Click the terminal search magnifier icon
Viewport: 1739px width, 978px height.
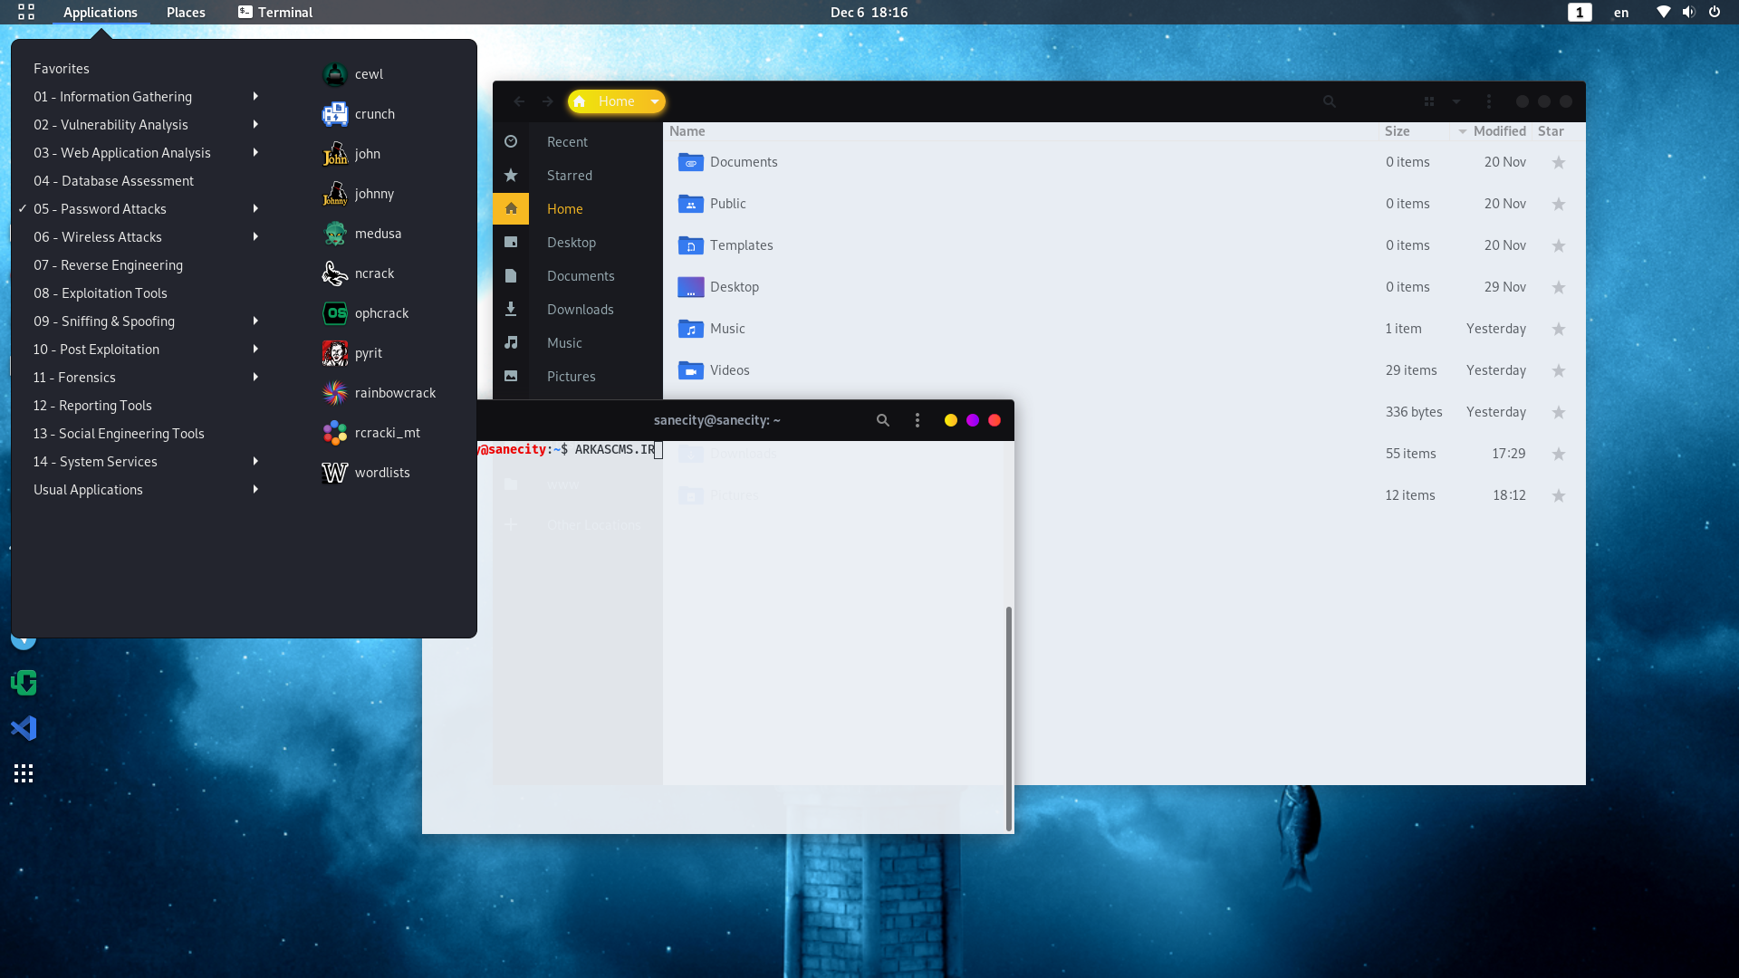(882, 420)
